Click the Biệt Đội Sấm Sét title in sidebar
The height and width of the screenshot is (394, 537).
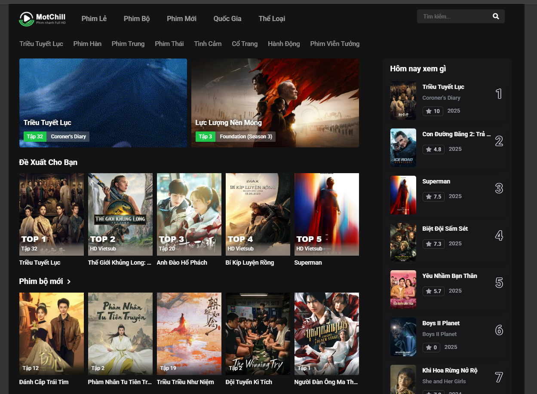(x=445, y=229)
